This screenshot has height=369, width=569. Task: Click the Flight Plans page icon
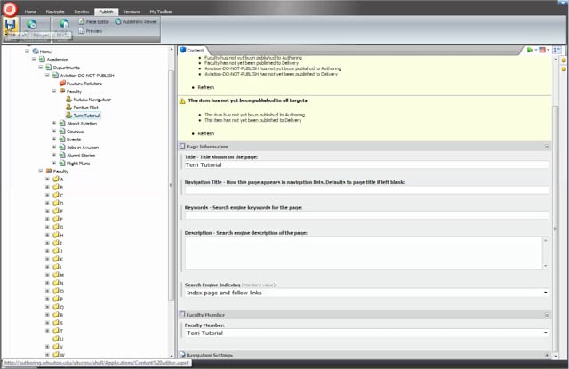pos(62,164)
